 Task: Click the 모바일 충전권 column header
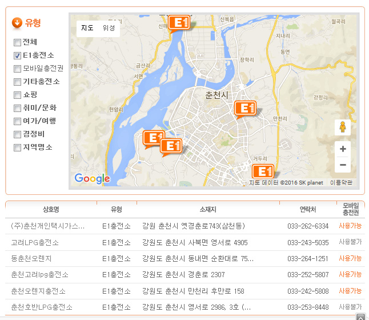tap(351, 209)
